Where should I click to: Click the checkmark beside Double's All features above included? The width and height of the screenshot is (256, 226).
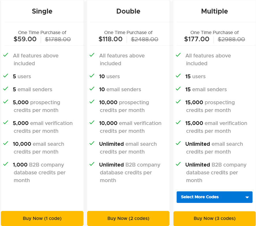point(92,55)
